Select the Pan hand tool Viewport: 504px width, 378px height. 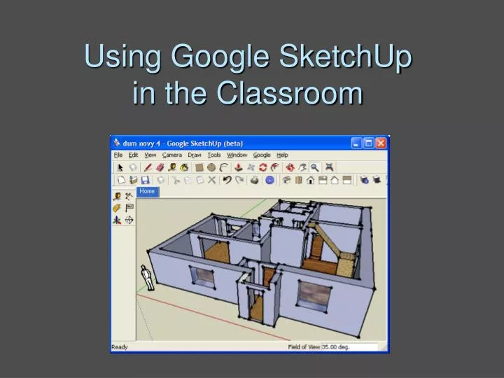(302, 167)
